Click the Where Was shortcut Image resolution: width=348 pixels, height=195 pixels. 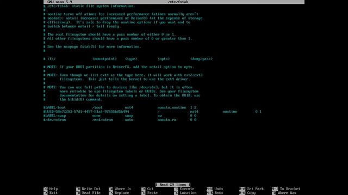pyautogui.click(x=284, y=193)
